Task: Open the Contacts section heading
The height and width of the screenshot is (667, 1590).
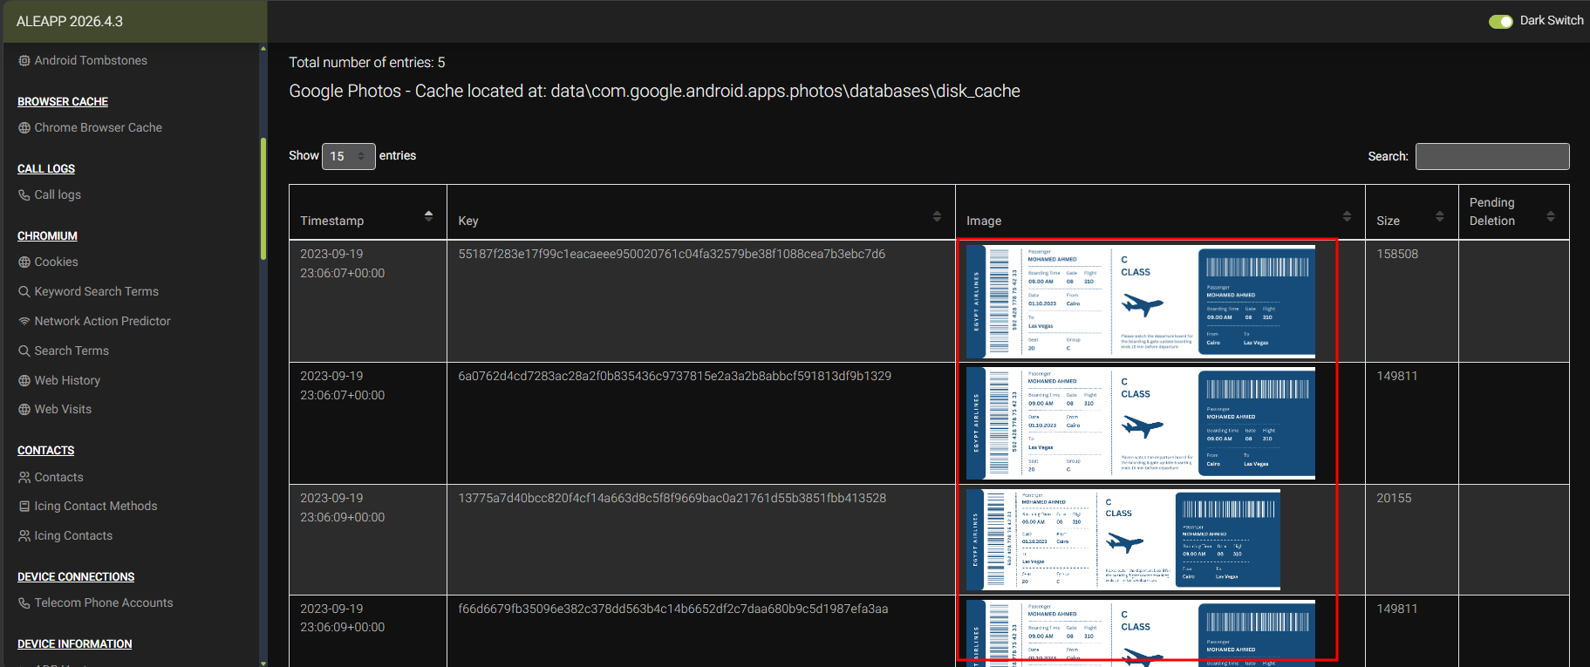Action: [x=45, y=451]
